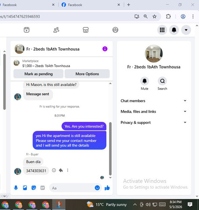Open the Groups icon in top navigation
This screenshot has width=199, height=210.
coord(115,30)
